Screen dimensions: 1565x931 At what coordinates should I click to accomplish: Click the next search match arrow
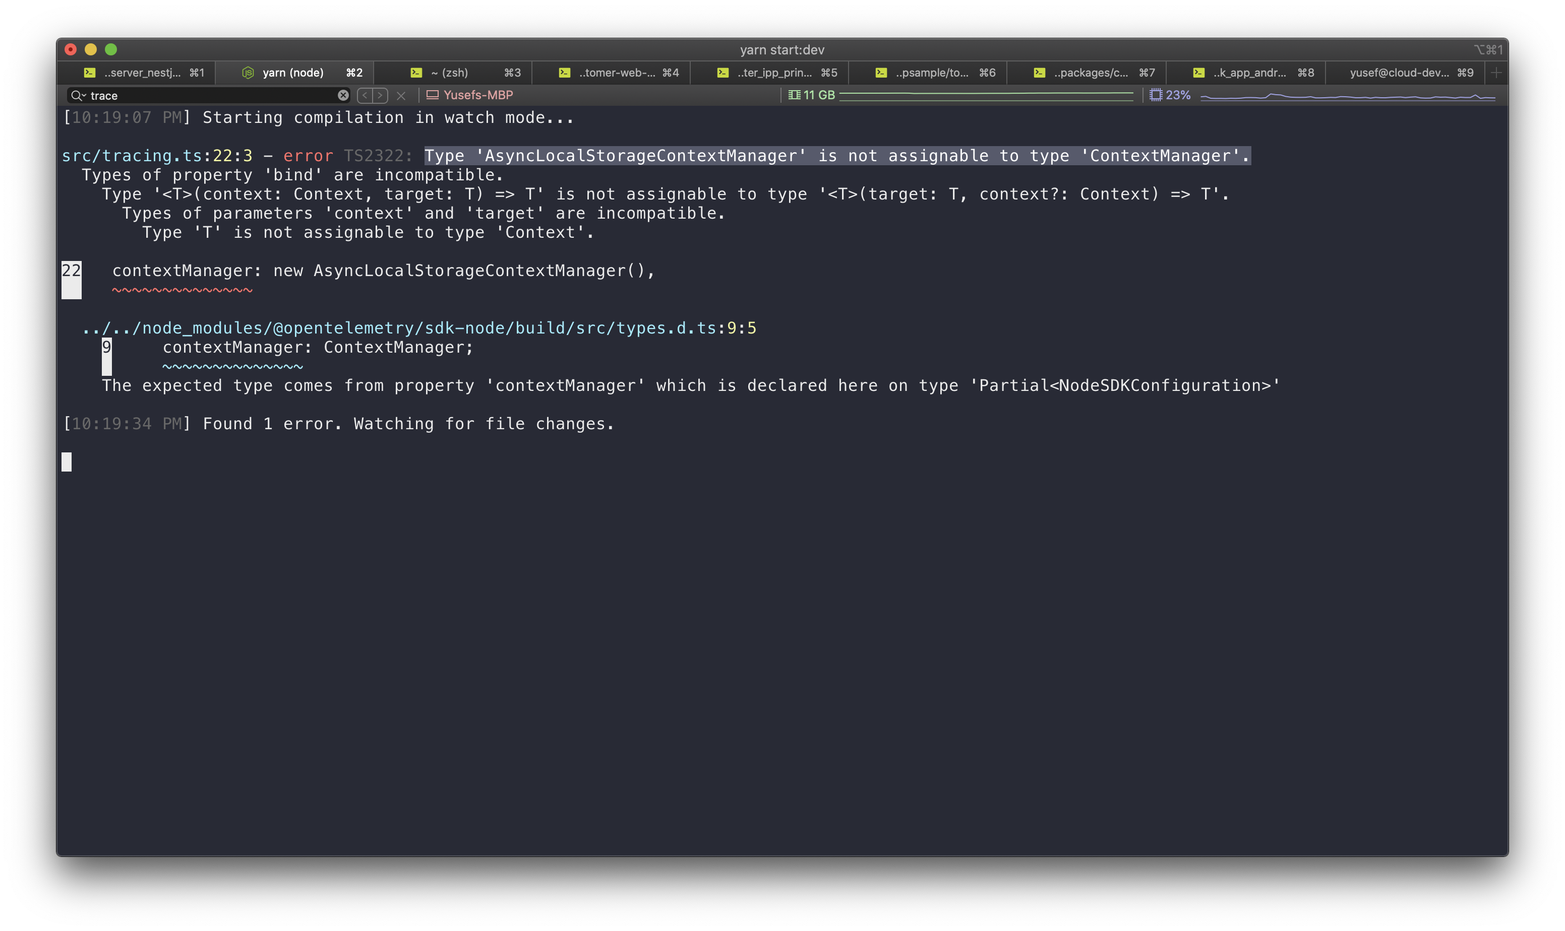pos(381,95)
